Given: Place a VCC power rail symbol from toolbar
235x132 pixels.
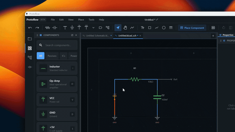Looking at the screenshot, I should (x=65, y=28).
